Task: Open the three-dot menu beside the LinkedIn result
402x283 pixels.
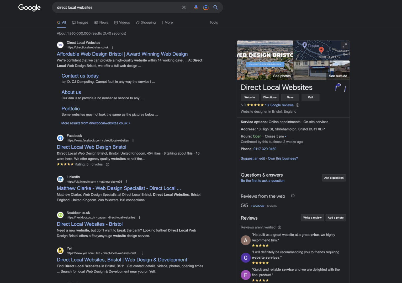Action: (x=126, y=182)
